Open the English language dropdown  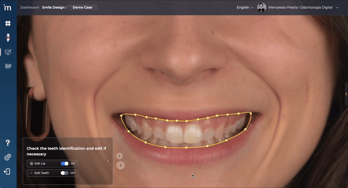245,7
